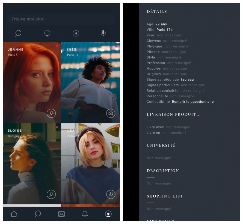The height and width of the screenshot is (224, 243).
Task: Click the 'Livré en' label
Action: [x=153, y=133]
